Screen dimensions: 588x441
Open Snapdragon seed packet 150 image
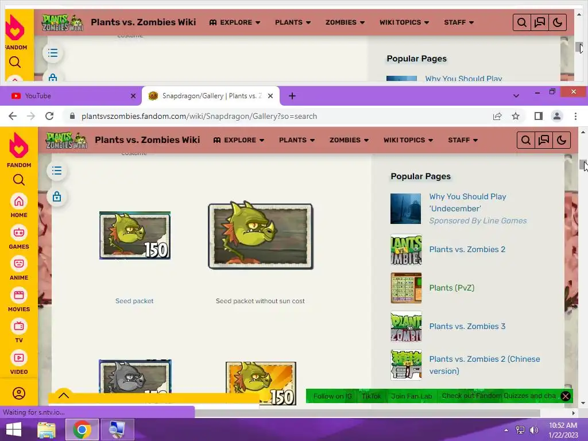coord(135,235)
